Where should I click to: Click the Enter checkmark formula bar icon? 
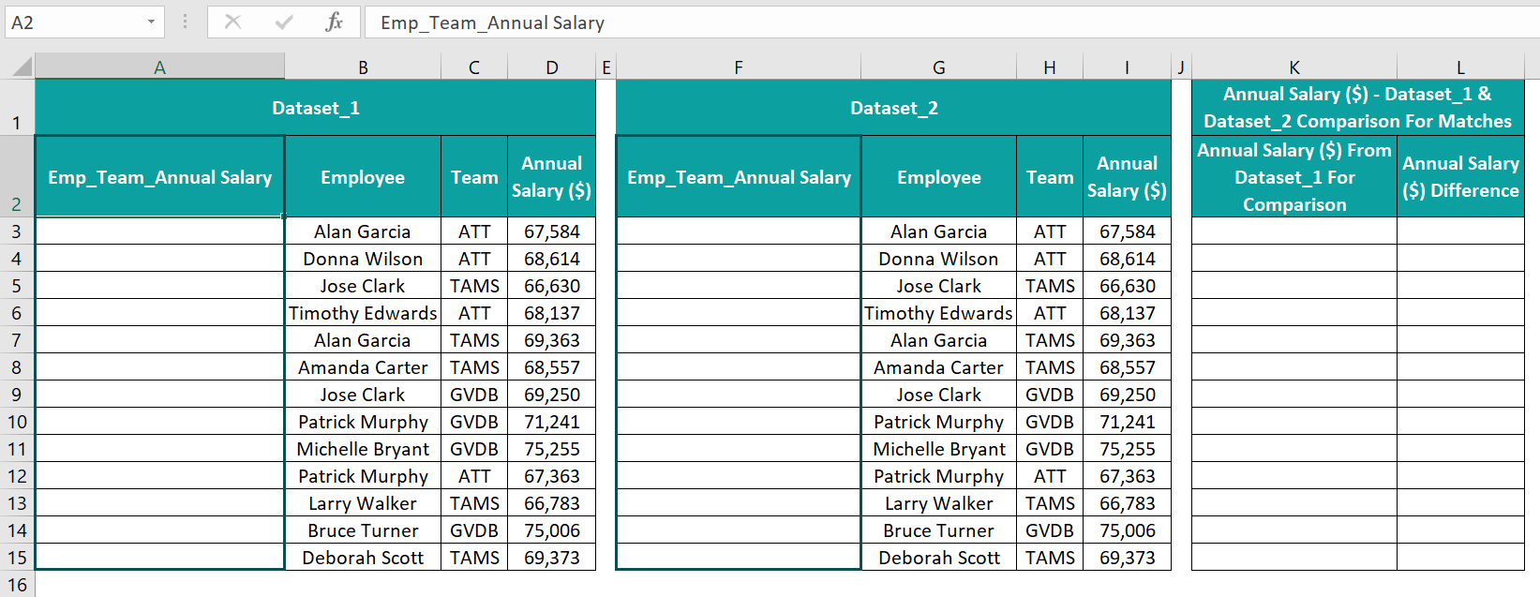[284, 22]
